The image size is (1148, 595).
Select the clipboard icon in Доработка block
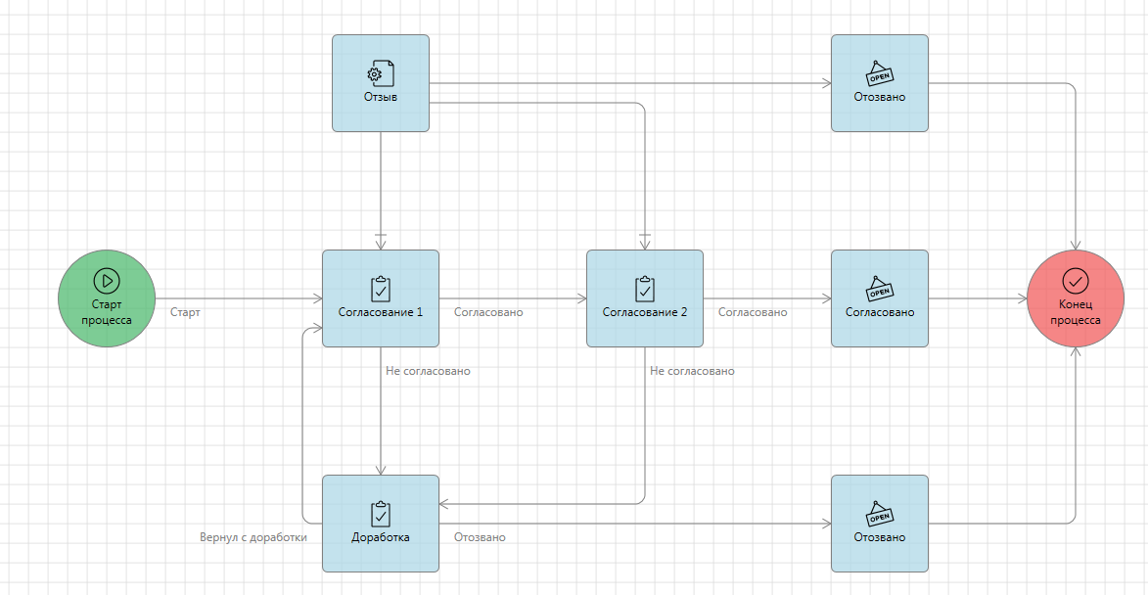[x=381, y=514]
